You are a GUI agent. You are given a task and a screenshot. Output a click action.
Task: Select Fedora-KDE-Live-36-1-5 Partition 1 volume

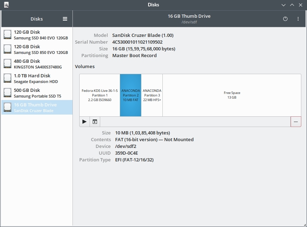click(99, 95)
